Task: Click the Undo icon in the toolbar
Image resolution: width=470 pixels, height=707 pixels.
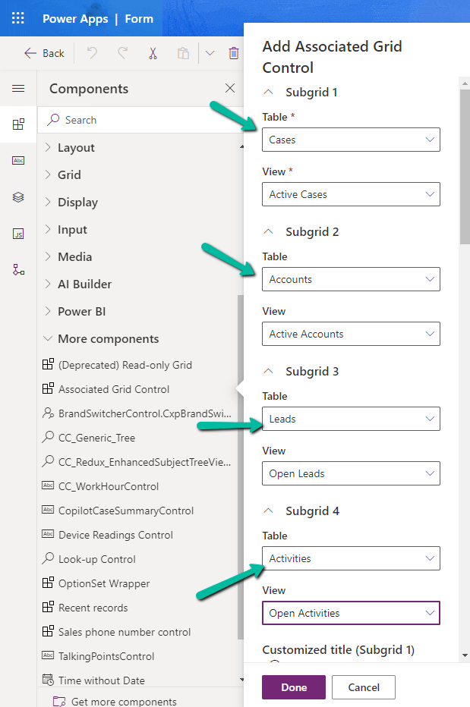Action: click(90, 52)
